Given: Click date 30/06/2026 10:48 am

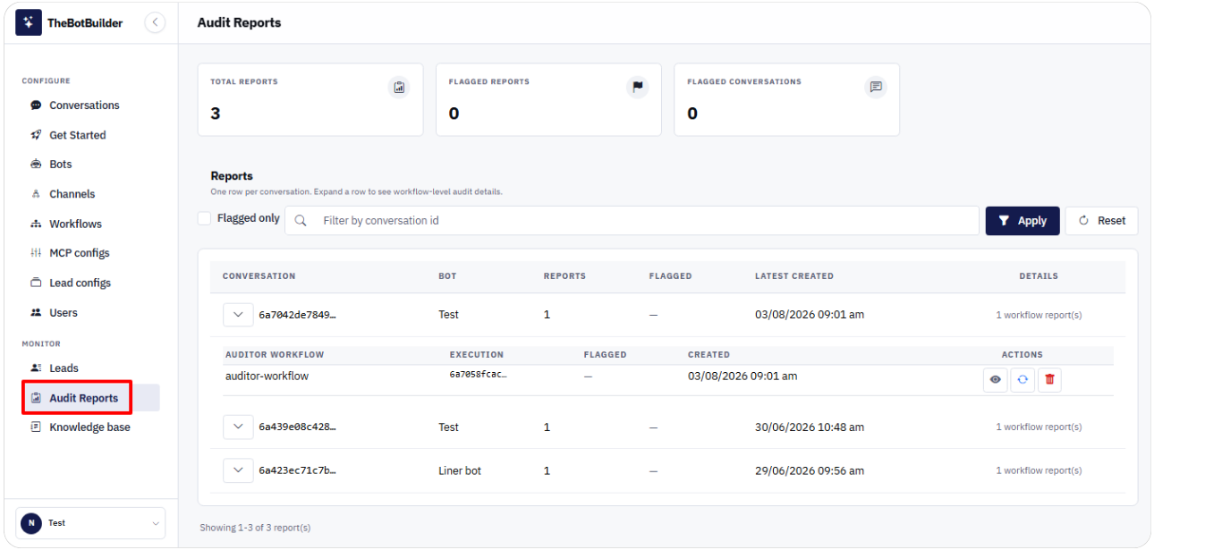Looking at the screenshot, I should pyautogui.click(x=810, y=427).
